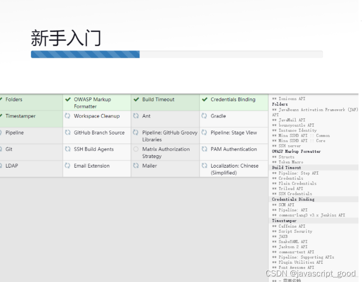Screen dimensions: 362x282
Task: Click the Instance Identity log line
Action: point(294,131)
